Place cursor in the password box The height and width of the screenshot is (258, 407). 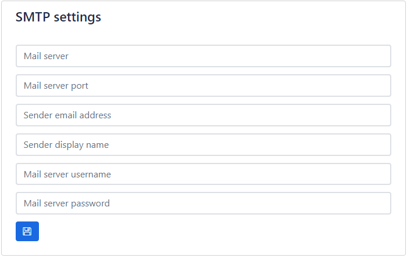(x=203, y=204)
